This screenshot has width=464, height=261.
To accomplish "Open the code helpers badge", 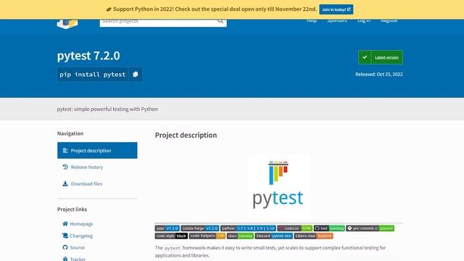I will (x=207, y=236).
